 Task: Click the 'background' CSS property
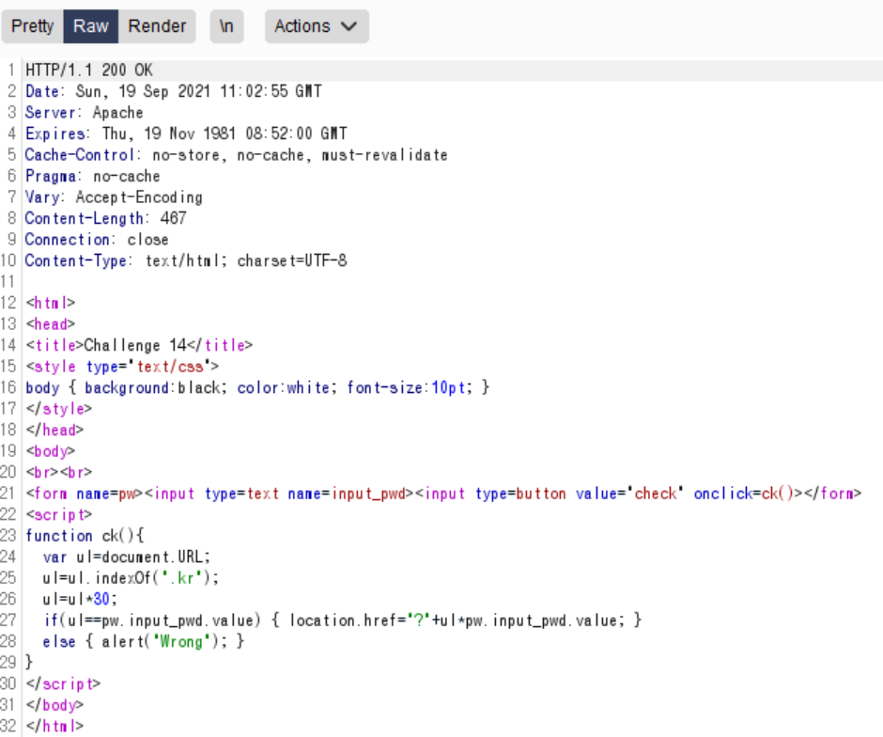(126, 387)
